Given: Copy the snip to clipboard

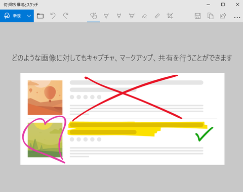Looking at the screenshot, I should pyautogui.click(x=210, y=16).
